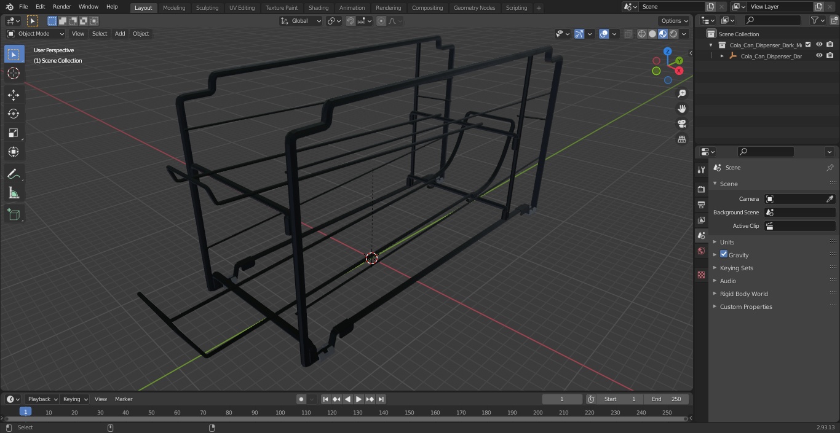Hide Cola_Can_Dispenser_Dar object with eye icon
Screen dimensions: 840x433
click(819, 56)
